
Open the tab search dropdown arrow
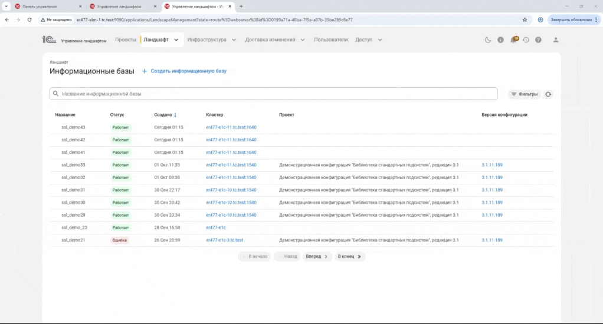pos(6,6)
